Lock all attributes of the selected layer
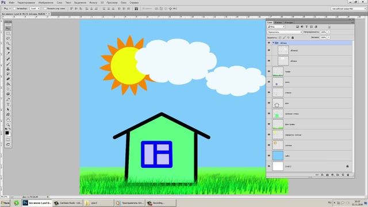The height and width of the screenshot is (207, 368). point(293,37)
